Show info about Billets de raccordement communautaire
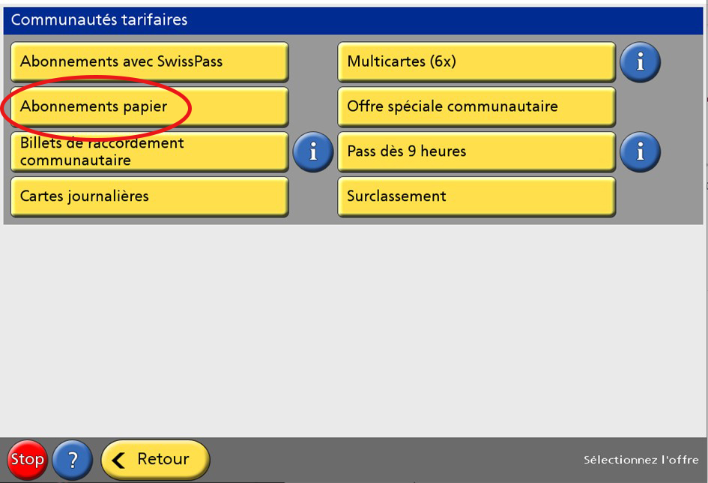 pyautogui.click(x=312, y=152)
